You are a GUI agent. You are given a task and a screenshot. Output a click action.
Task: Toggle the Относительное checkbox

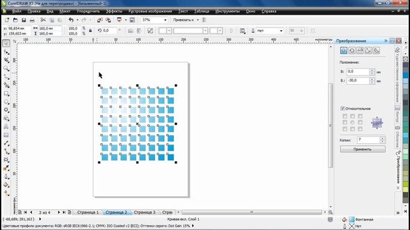(x=343, y=109)
